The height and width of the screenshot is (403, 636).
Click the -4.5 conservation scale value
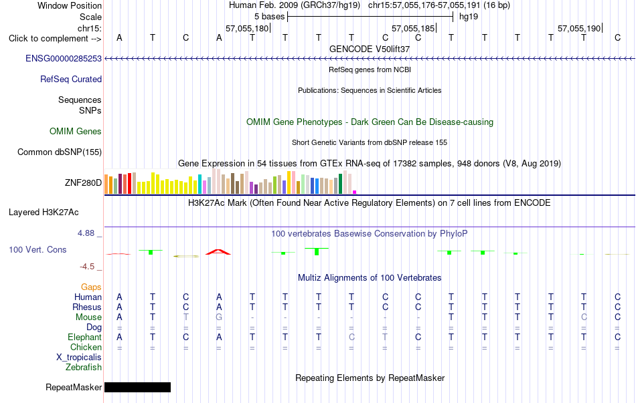pyautogui.click(x=87, y=267)
